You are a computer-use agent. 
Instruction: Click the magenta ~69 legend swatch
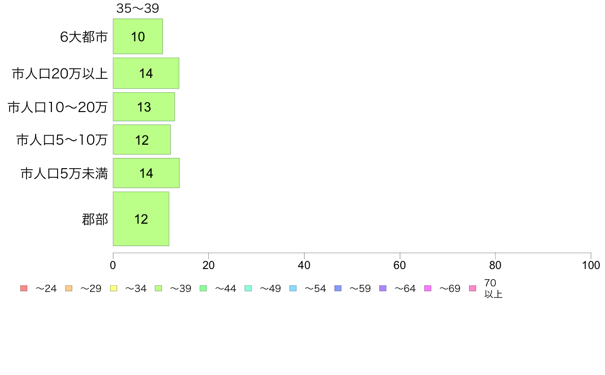coord(427,288)
